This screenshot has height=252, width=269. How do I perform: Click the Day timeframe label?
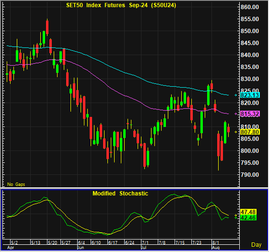257,245
